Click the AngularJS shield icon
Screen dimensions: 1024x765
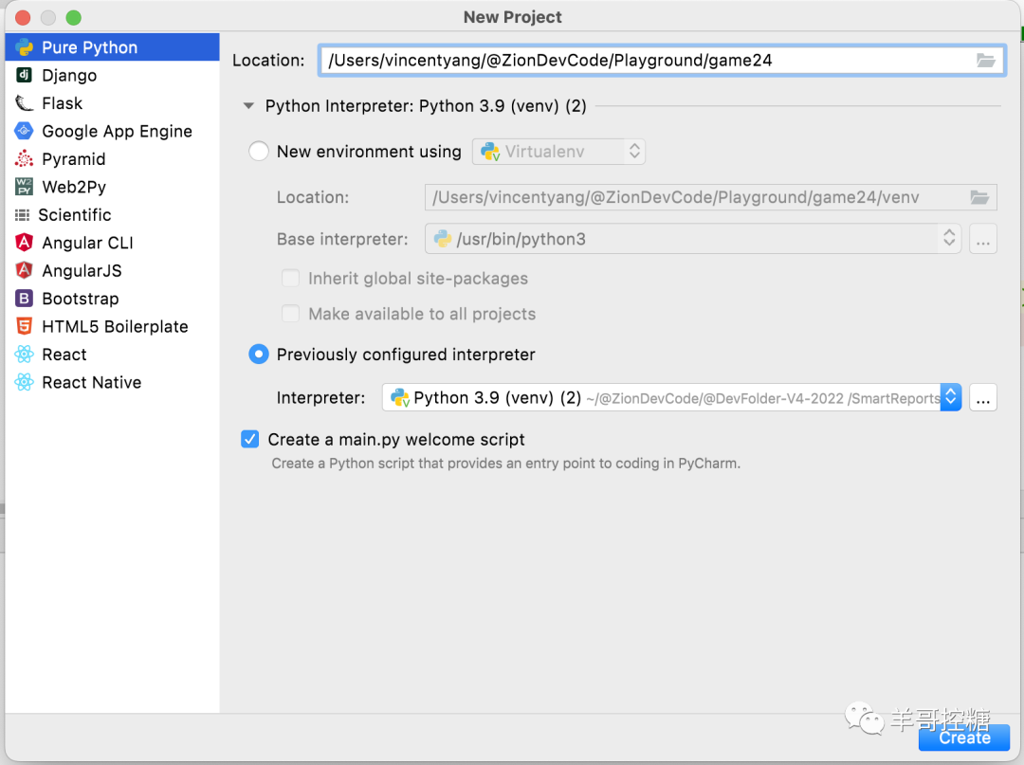[x=24, y=270]
